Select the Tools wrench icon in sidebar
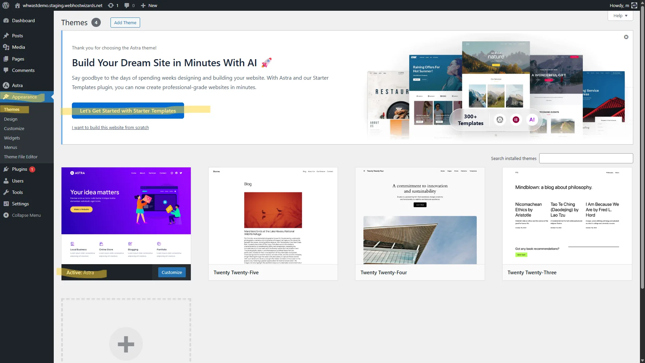Image resolution: width=645 pixels, height=363 pixels. pyautogui.click(x=7, y=192)
